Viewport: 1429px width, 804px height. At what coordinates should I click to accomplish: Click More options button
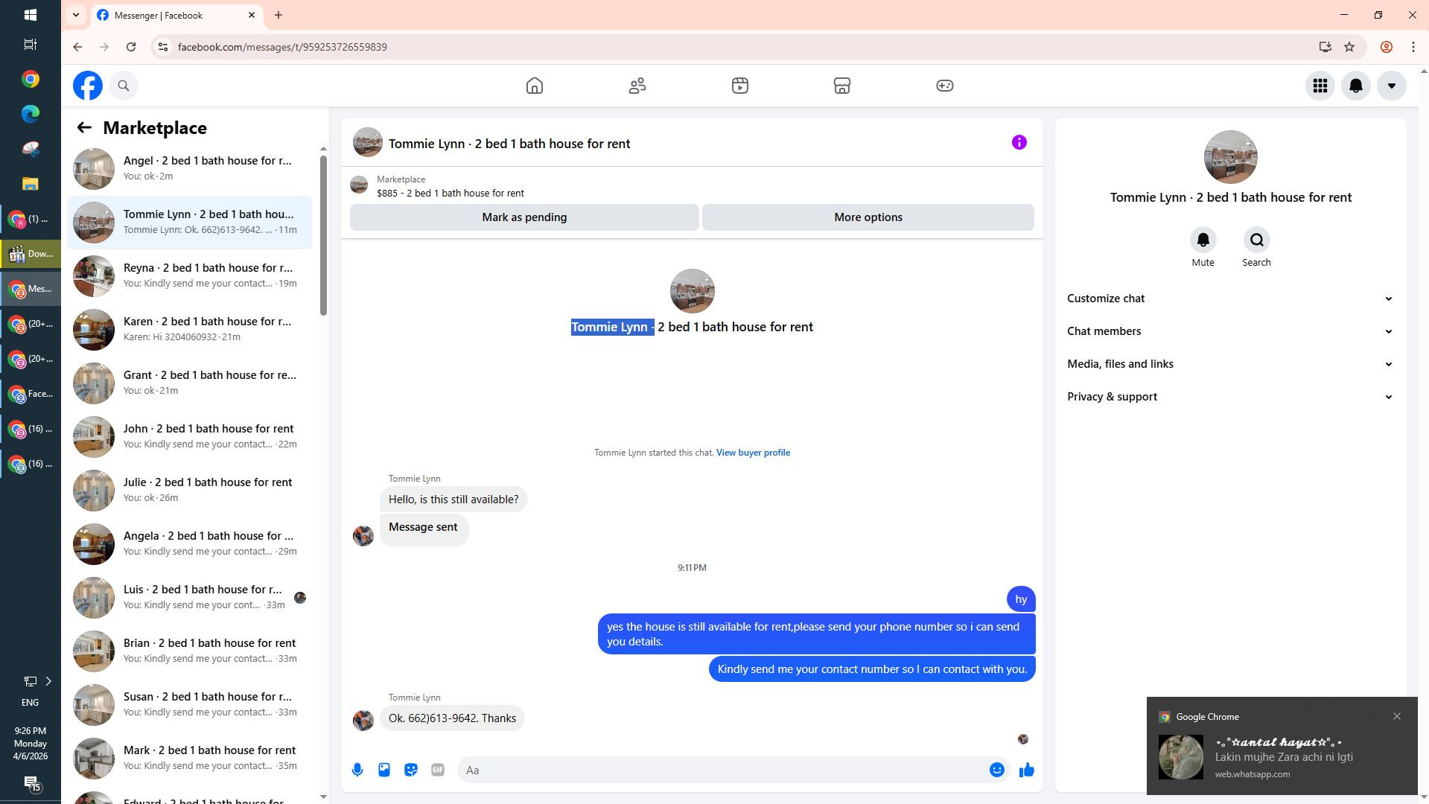click(x=868, y=217)
